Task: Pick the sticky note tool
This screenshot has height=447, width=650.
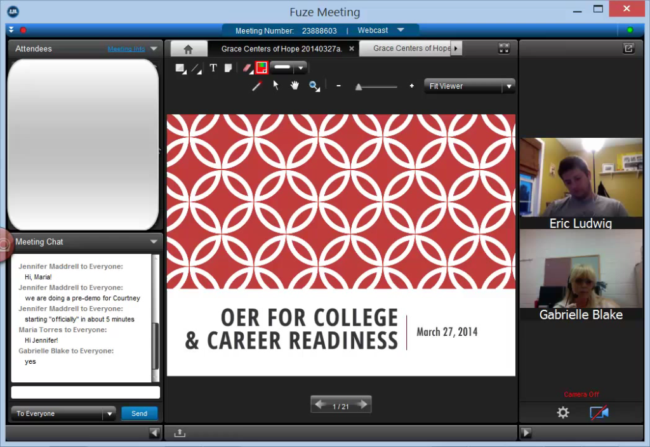Action: click(x=229, y=68)
